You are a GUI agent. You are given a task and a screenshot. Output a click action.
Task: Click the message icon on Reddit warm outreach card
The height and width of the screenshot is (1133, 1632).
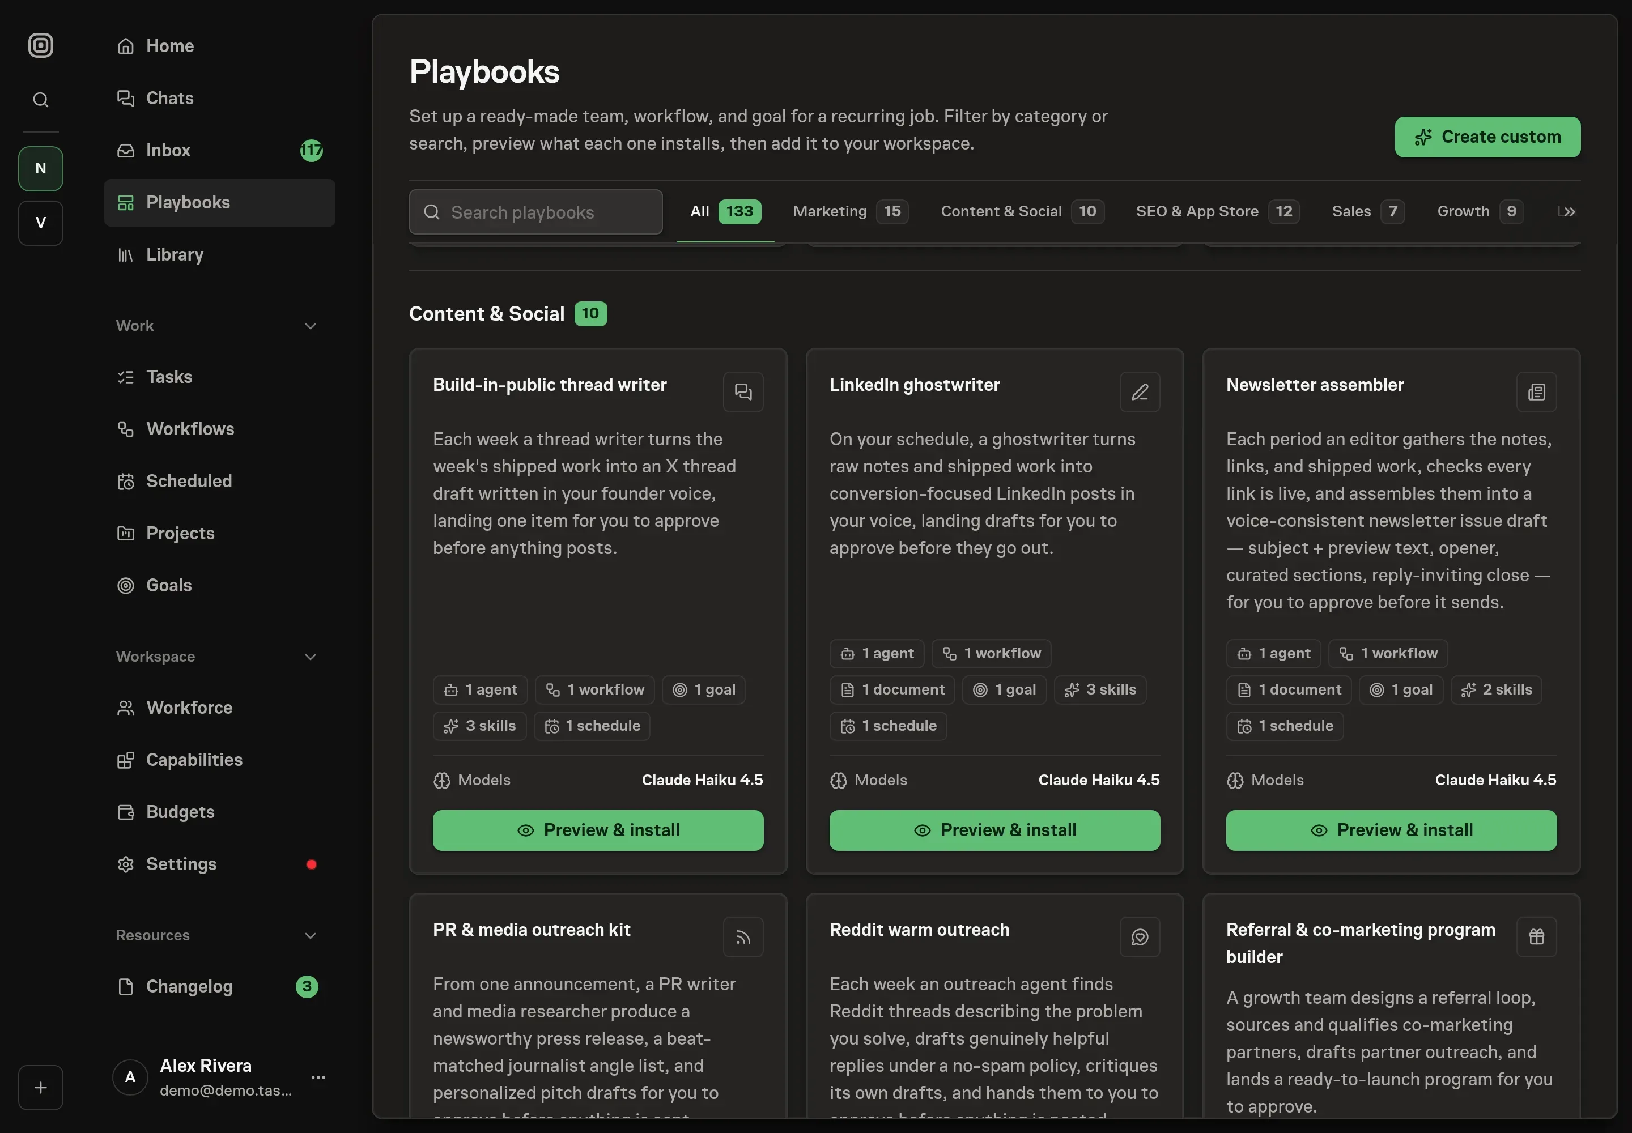[1139, 937]
